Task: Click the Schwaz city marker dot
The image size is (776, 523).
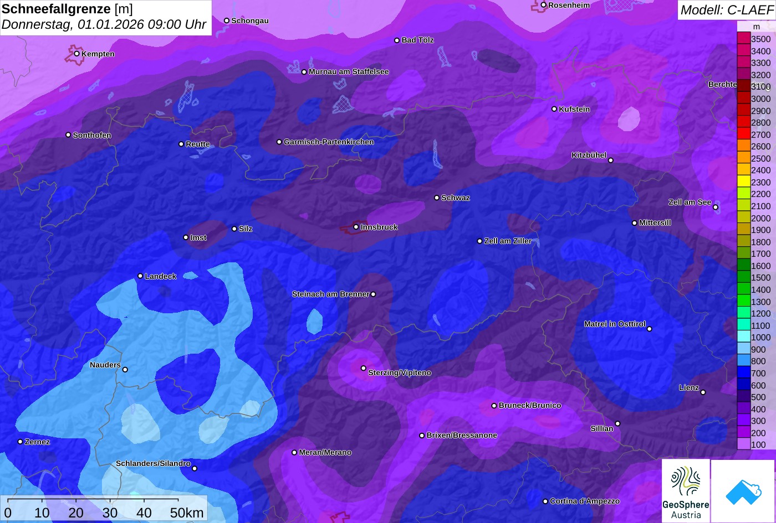Action: [x=437, y=198]
